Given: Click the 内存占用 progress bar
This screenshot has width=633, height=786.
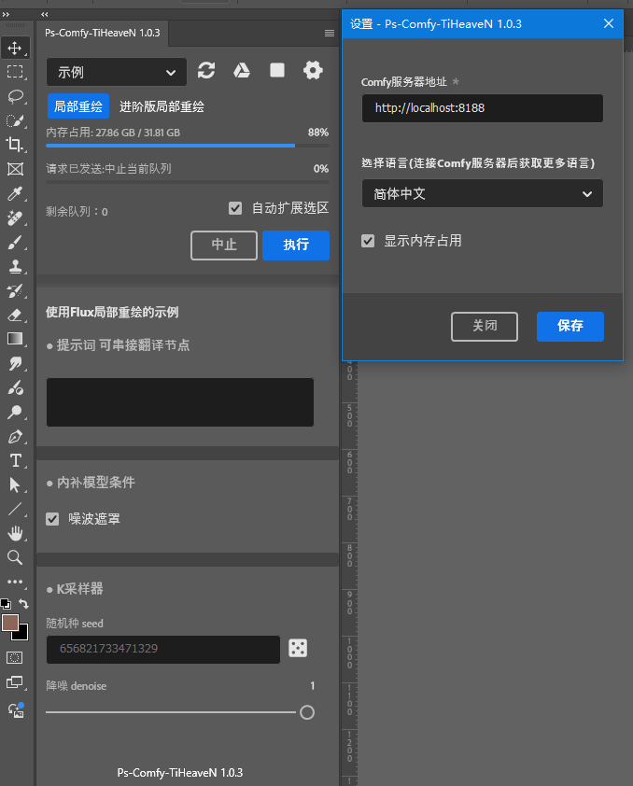Looking at the screenshot, I should point(188,146).
